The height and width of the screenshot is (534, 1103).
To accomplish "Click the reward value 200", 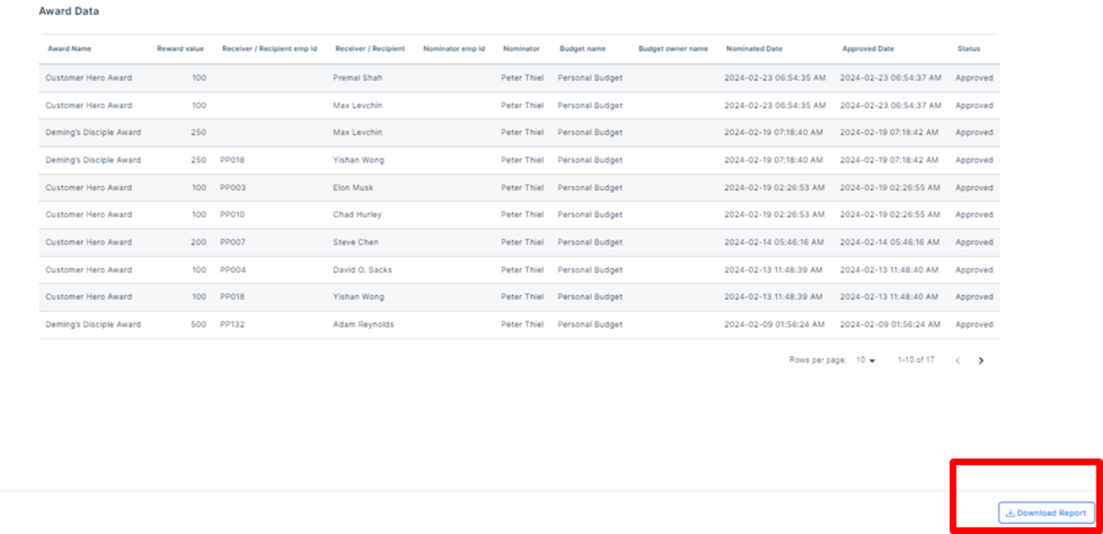I will point(198,243).
